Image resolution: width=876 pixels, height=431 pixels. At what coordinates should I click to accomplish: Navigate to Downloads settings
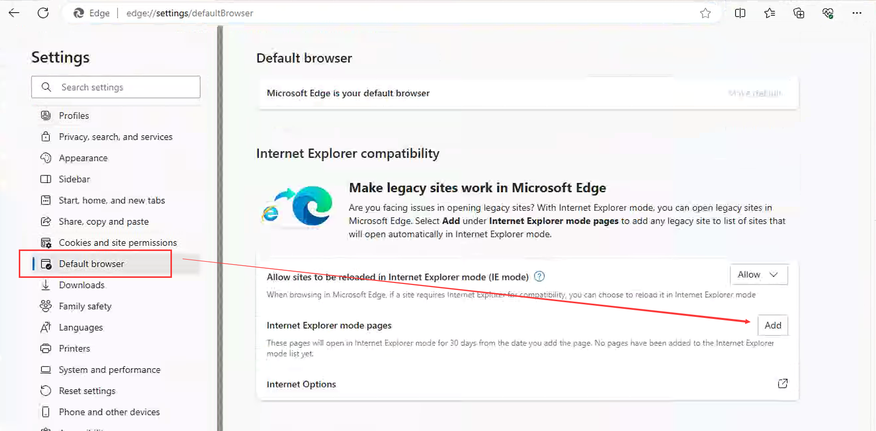click(81, 285)
